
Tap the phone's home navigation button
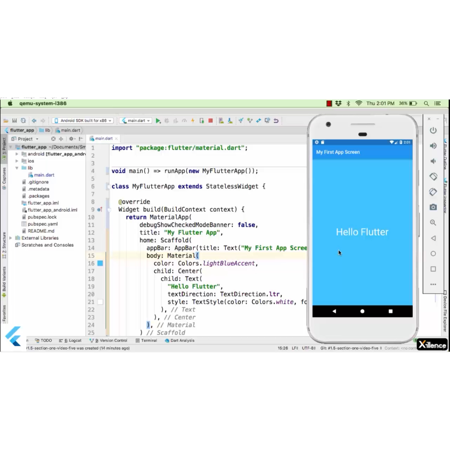[362, 311]
